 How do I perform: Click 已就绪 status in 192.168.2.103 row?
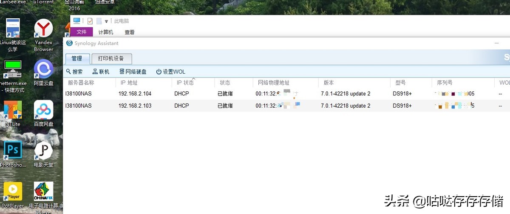click(x=225, y=106)
